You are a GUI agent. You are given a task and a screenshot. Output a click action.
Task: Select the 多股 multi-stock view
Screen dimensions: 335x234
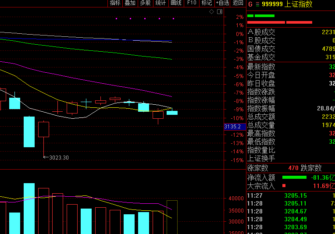tap(145, 3)
